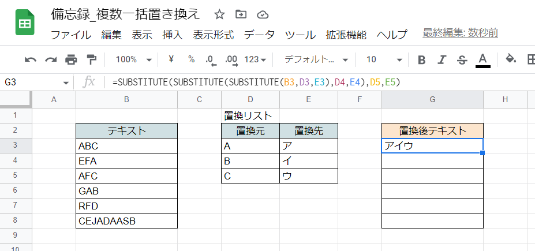Select the cell containing CEJADAASB

(126, 221)
